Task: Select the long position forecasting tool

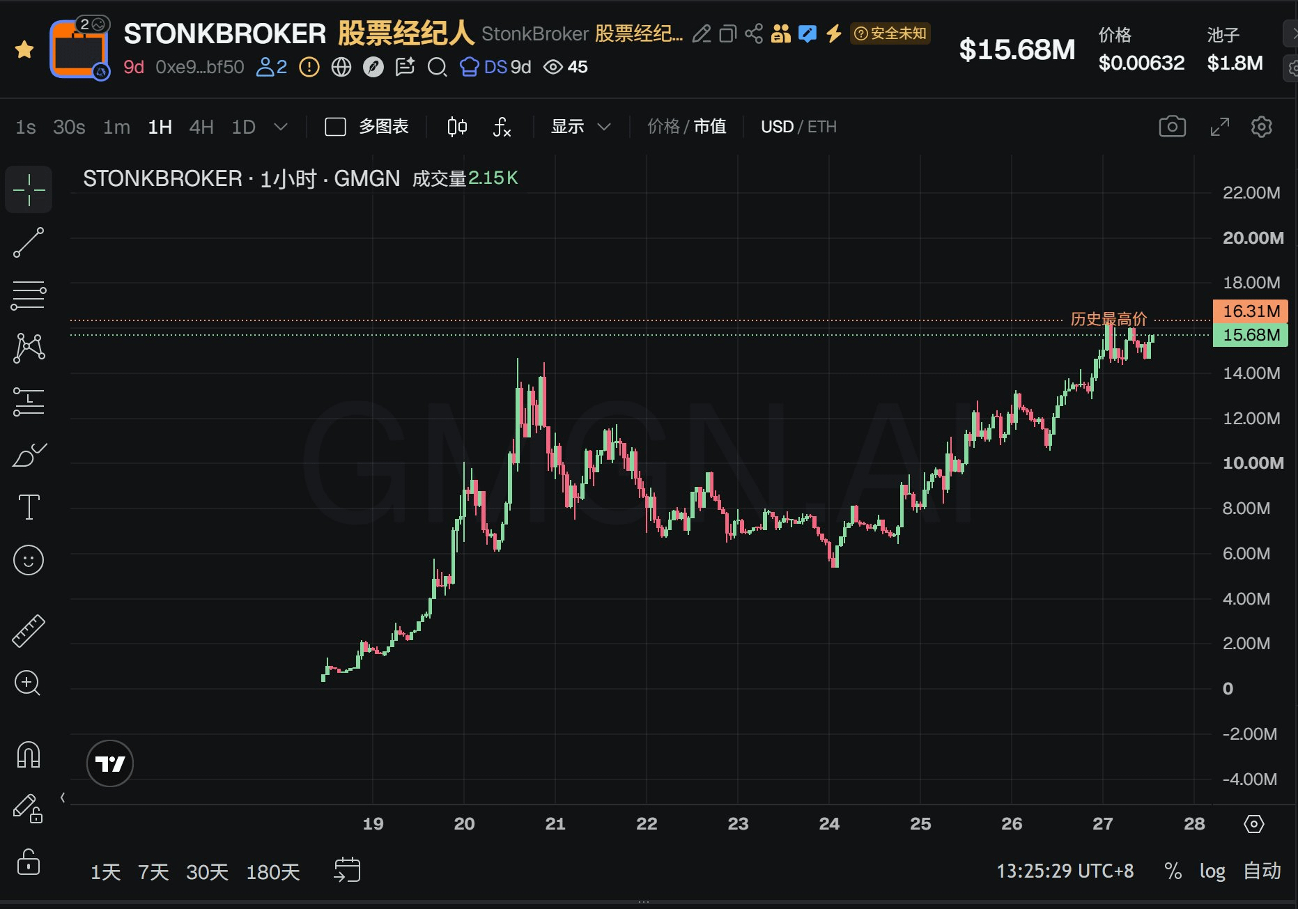Action: [x=29, y=402]
